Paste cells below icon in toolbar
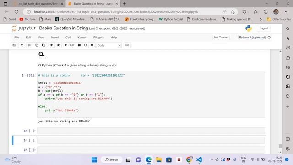The height and width of the screenshot is (165, 293). [43, 45]
